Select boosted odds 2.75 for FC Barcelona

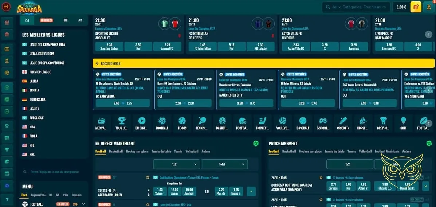click(x=123, y=103)
